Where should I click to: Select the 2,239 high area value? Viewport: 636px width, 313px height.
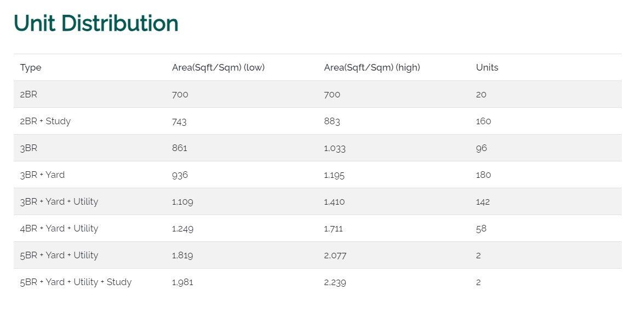click(335, 282)
